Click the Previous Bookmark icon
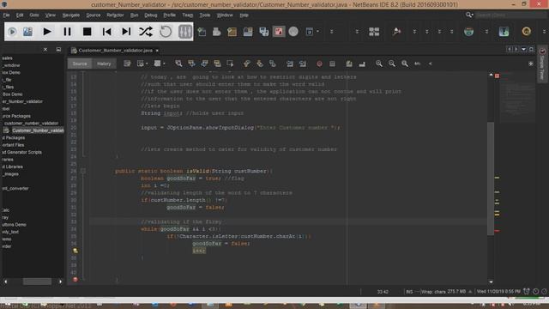The width and height of the screenshot is (549, 309). pos(247,64)
